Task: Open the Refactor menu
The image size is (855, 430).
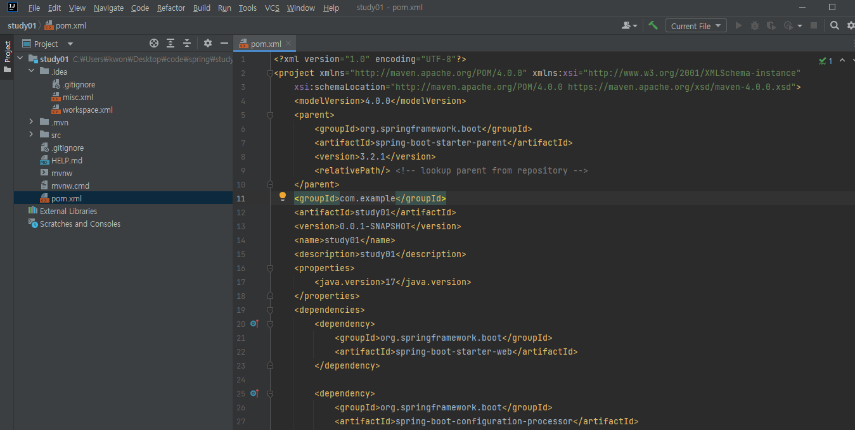Action: (171, 8)
